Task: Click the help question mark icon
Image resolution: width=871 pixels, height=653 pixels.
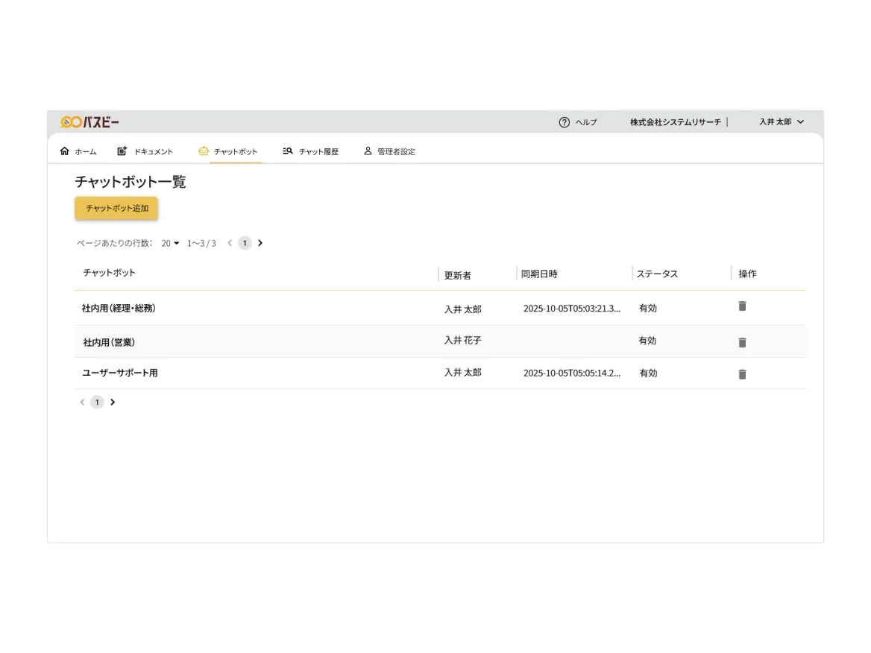Action: click(x=564, y=122)
